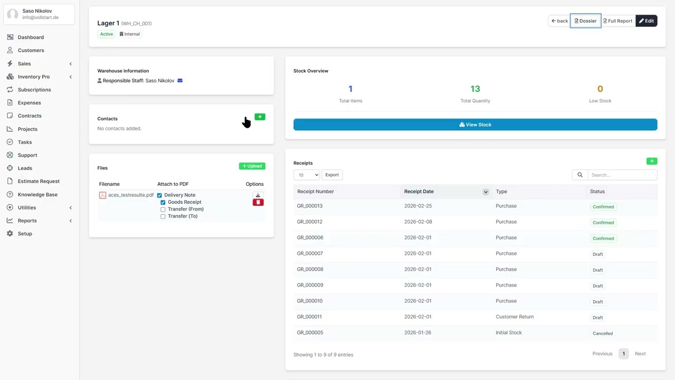Delete aces_testresulte.pdf with red trash icon
The image size is (675, 380).
[x=258, y=202]
